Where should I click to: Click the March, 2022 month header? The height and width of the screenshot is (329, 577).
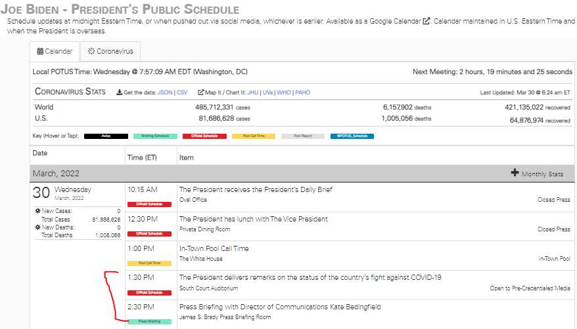pos(56,174)
